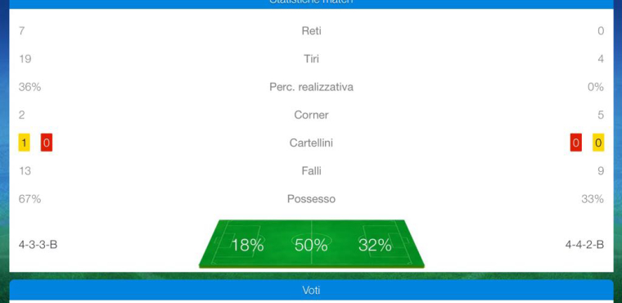The height and width of the screenshot is (303, 622).
Task: Click the Corner stat label
Action: (311, 115)
